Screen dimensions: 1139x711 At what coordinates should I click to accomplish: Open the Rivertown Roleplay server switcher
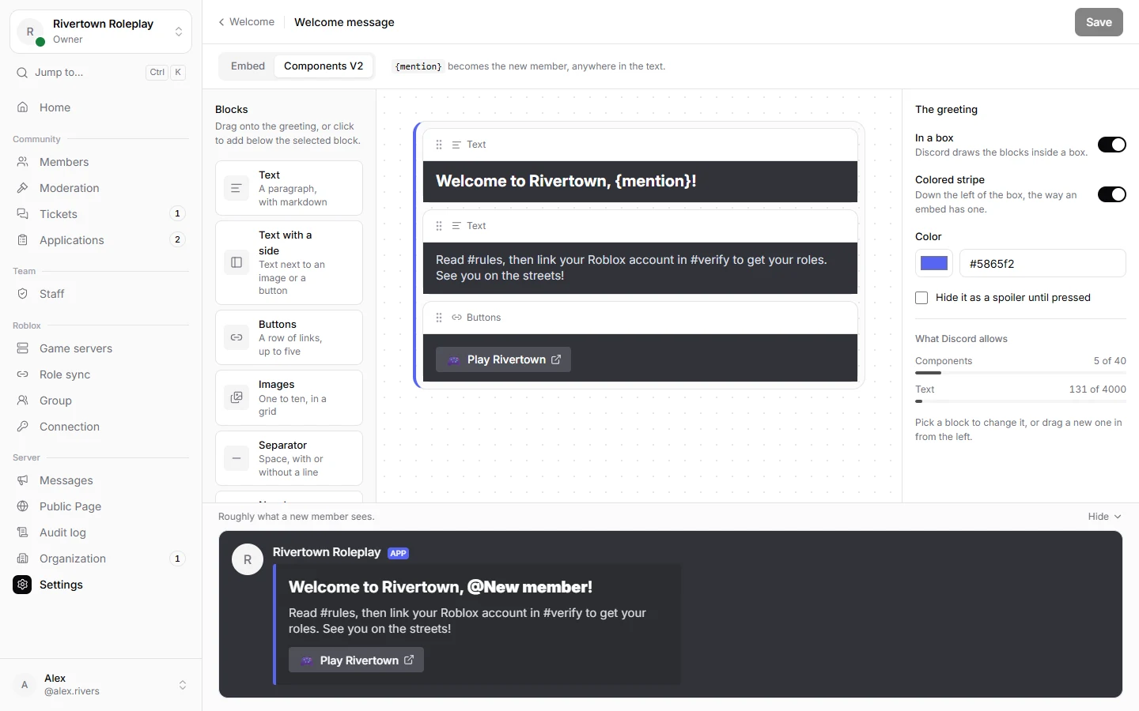coord(100,32)
